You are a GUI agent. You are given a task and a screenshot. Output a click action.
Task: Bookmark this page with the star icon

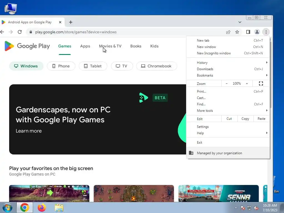(237, 32)
